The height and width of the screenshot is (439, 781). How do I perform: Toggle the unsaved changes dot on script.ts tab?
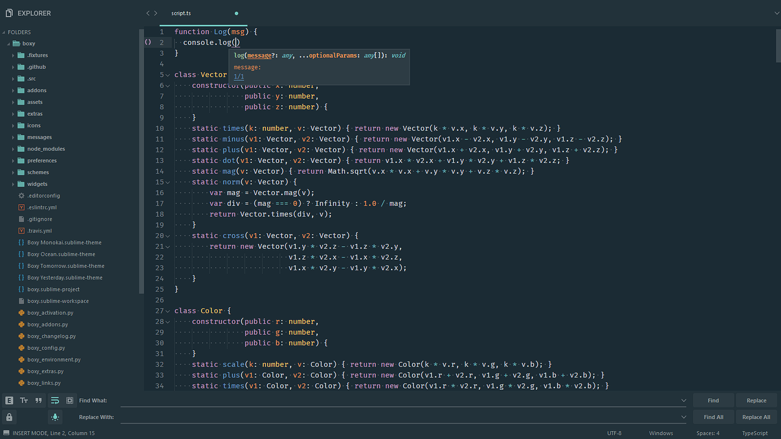(x=236, y=13)
